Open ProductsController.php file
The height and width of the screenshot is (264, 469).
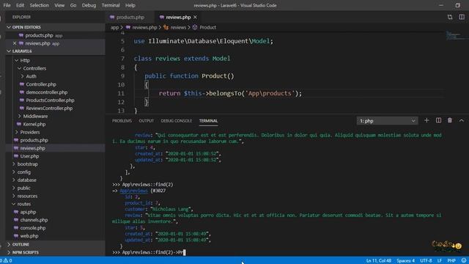point(50,100)
